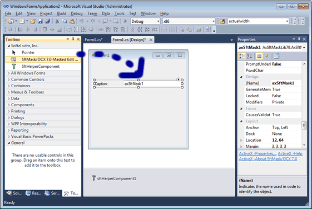The height and width of the screenshot is (209, 312).
Task: Click the Open File folder icon
Action: click(33, 21)
